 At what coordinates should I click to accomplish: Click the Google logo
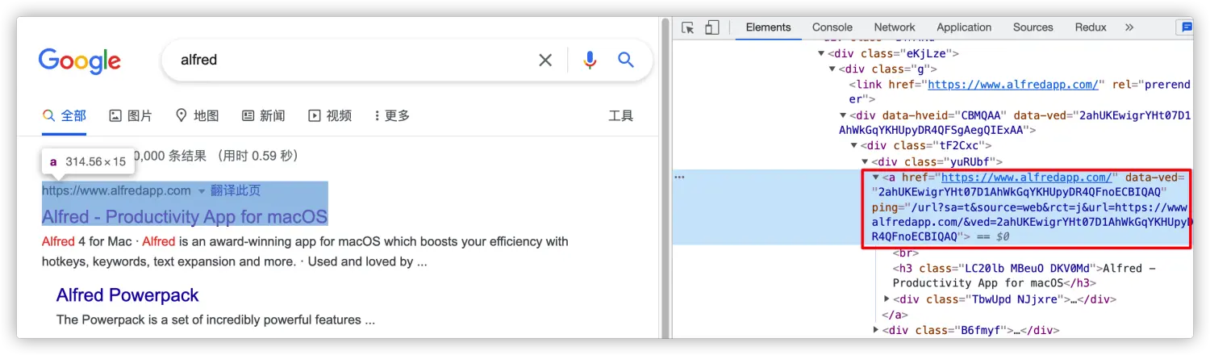tap(79, 61)
